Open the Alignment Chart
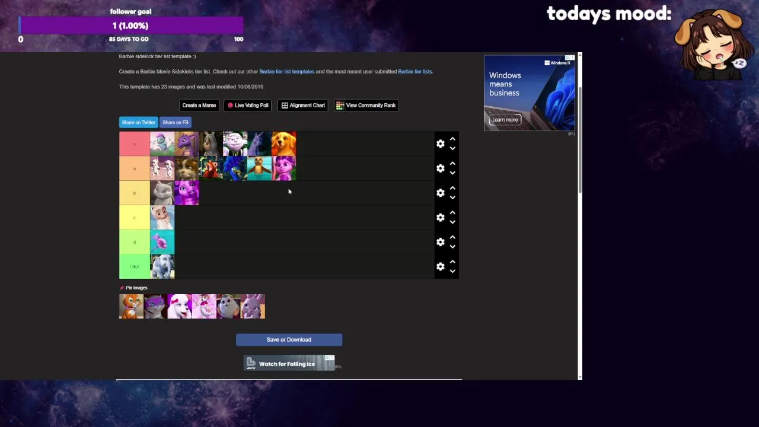The height and width of the screenshot is (427, 759). [303, 106]
